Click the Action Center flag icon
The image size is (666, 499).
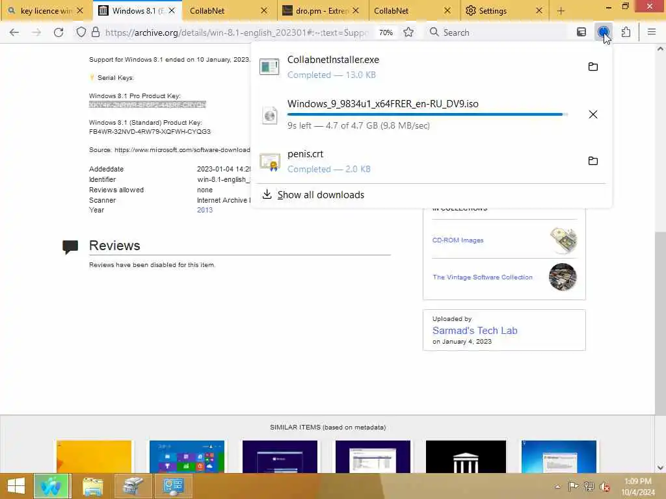pos(572,487)
